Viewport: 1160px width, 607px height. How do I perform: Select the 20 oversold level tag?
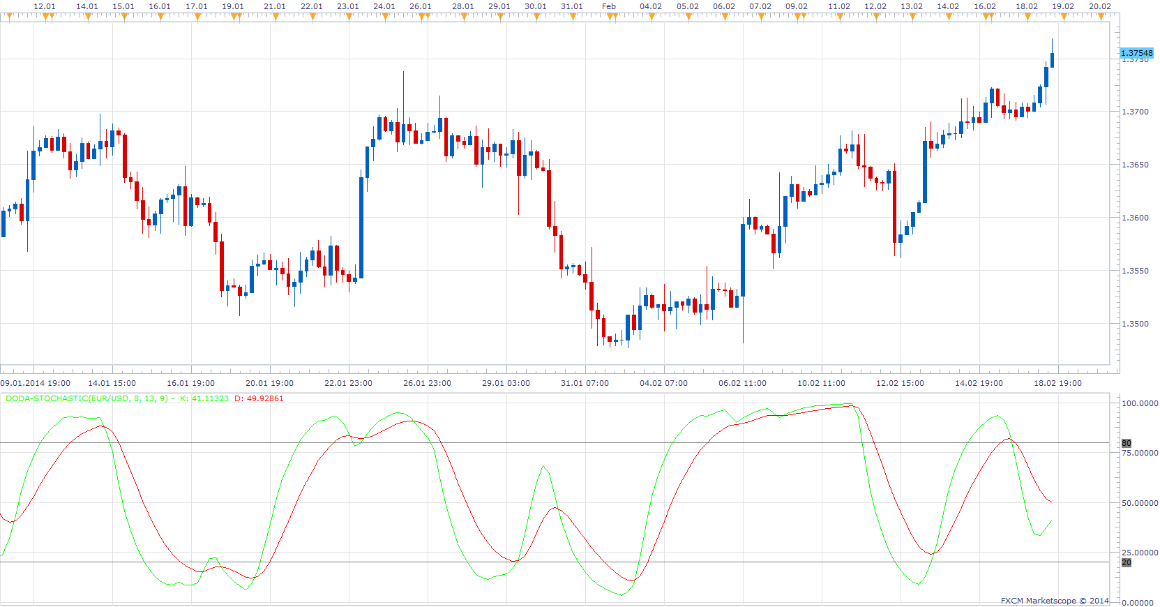point(1127,562)
